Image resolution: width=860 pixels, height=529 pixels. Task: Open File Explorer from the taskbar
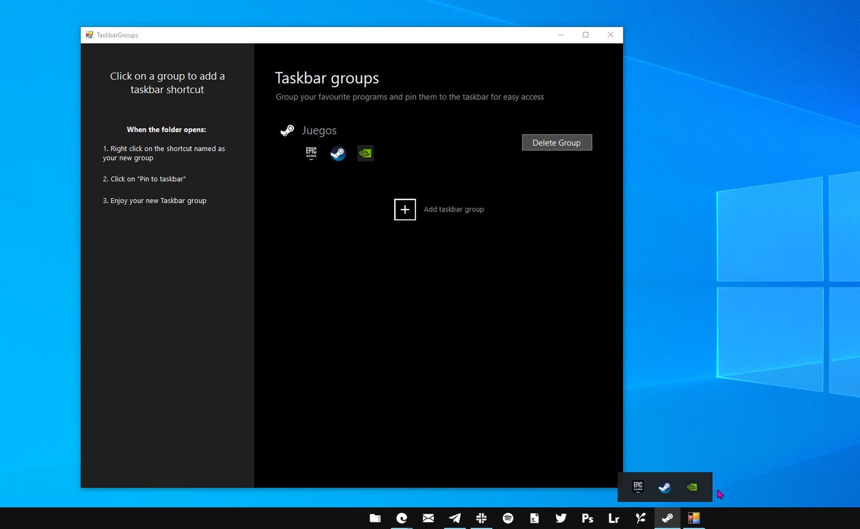[375, 518]
